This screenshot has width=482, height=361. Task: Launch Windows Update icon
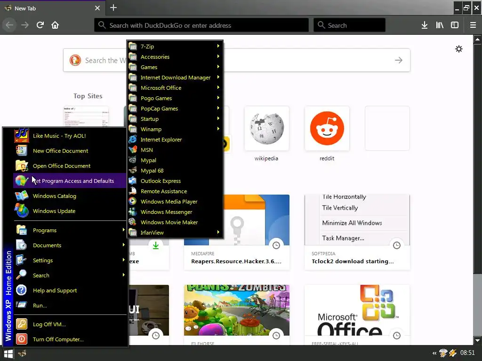22,211
